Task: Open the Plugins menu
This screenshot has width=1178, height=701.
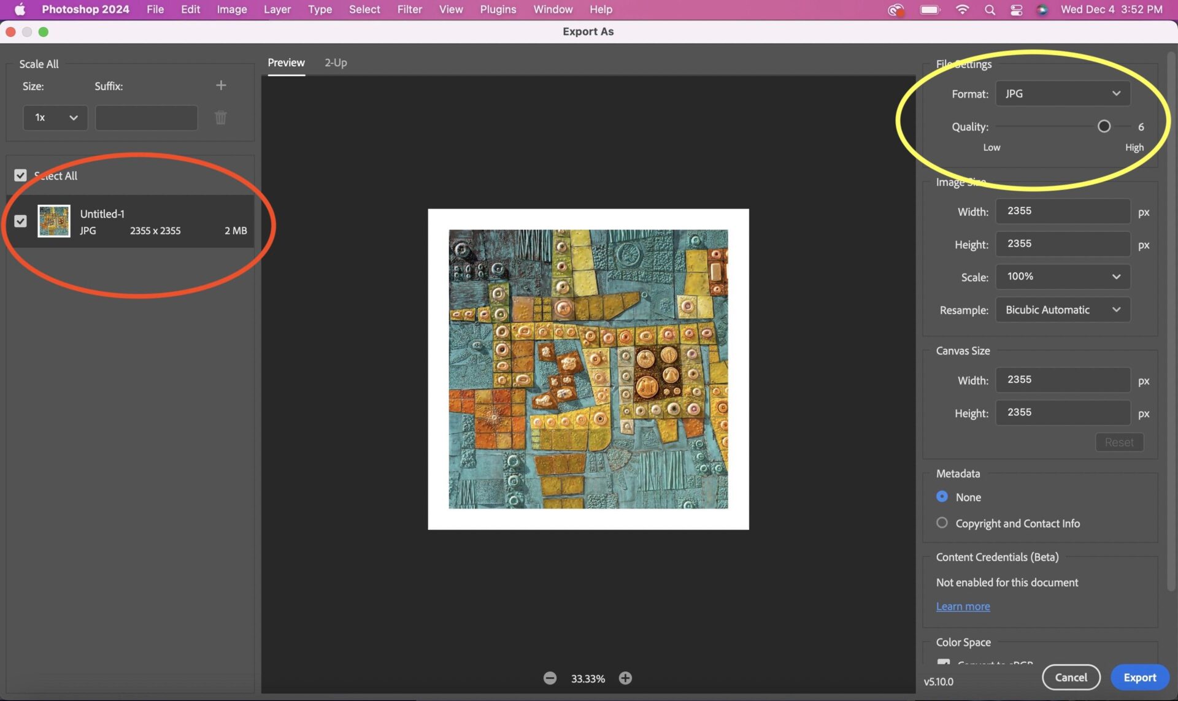Action: (x=498, y=9)
